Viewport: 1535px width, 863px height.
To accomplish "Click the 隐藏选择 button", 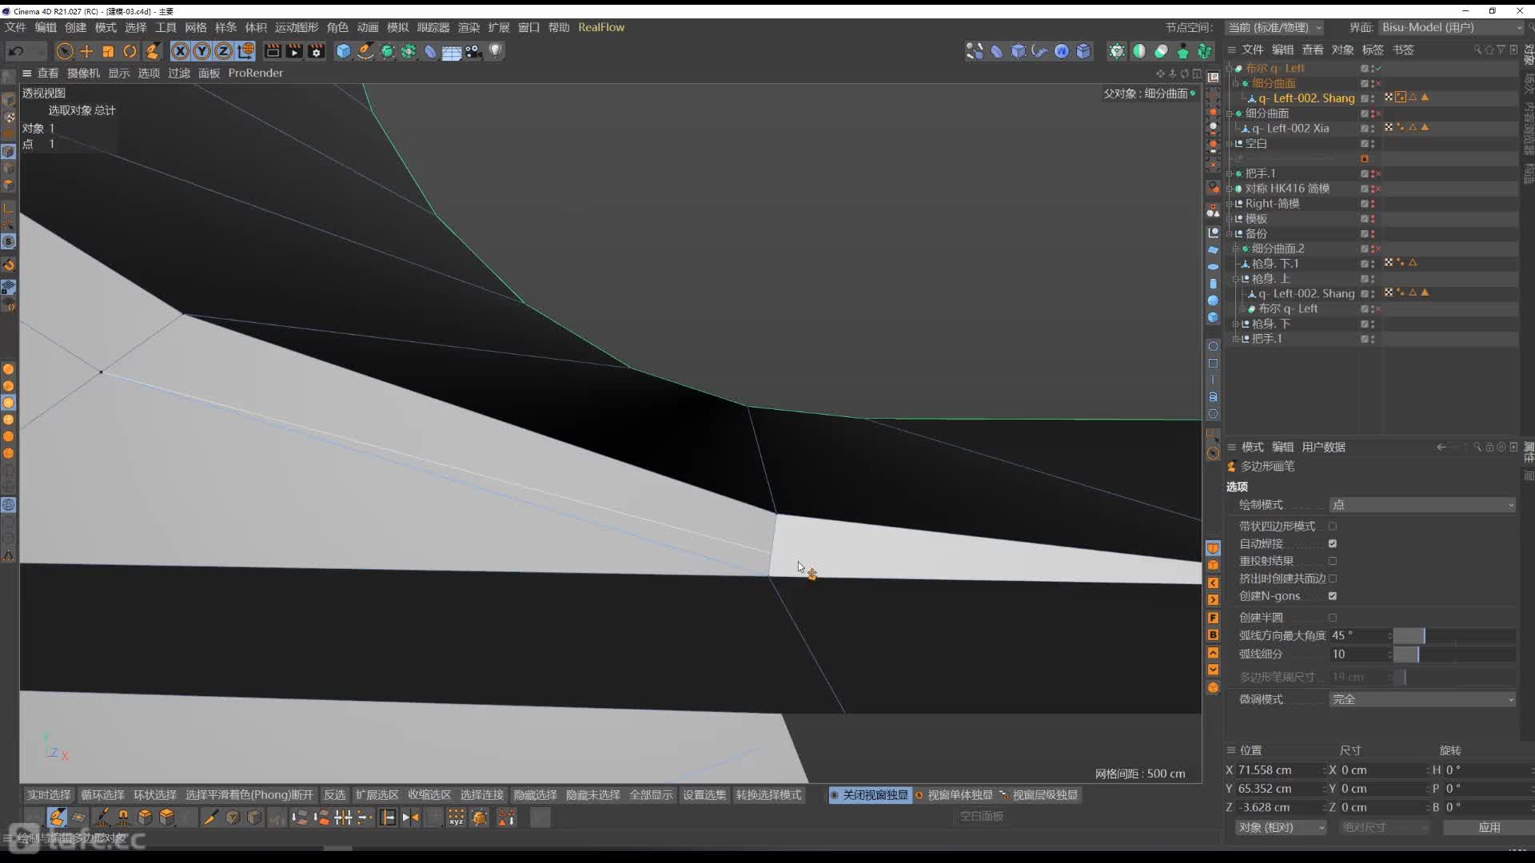I will tap(535, 795).
